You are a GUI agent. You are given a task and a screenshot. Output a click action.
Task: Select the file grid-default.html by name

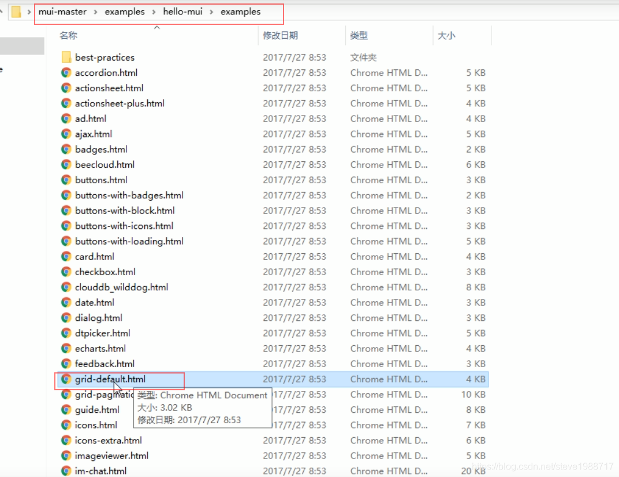110,379
